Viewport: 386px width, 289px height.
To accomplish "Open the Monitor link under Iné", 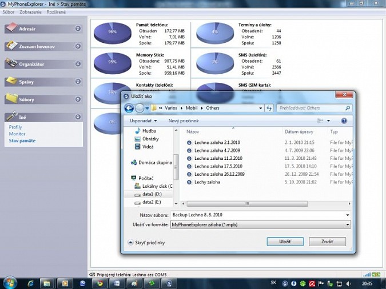I will [17, 134].
